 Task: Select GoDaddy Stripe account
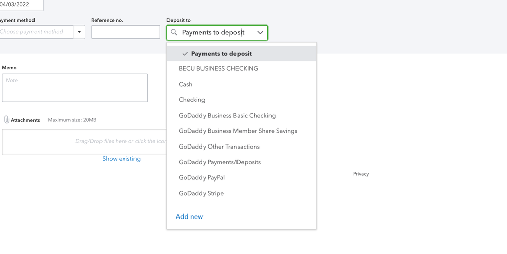[x=201, y=193]
